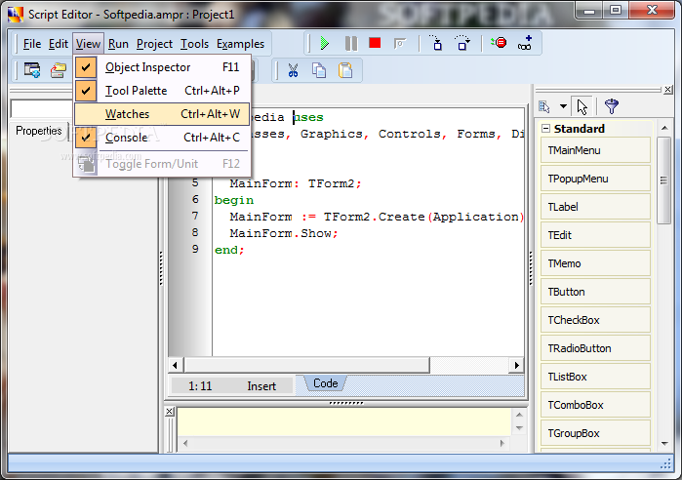Click the object inspector combo field
682x480 pixels.
(41, 109)
